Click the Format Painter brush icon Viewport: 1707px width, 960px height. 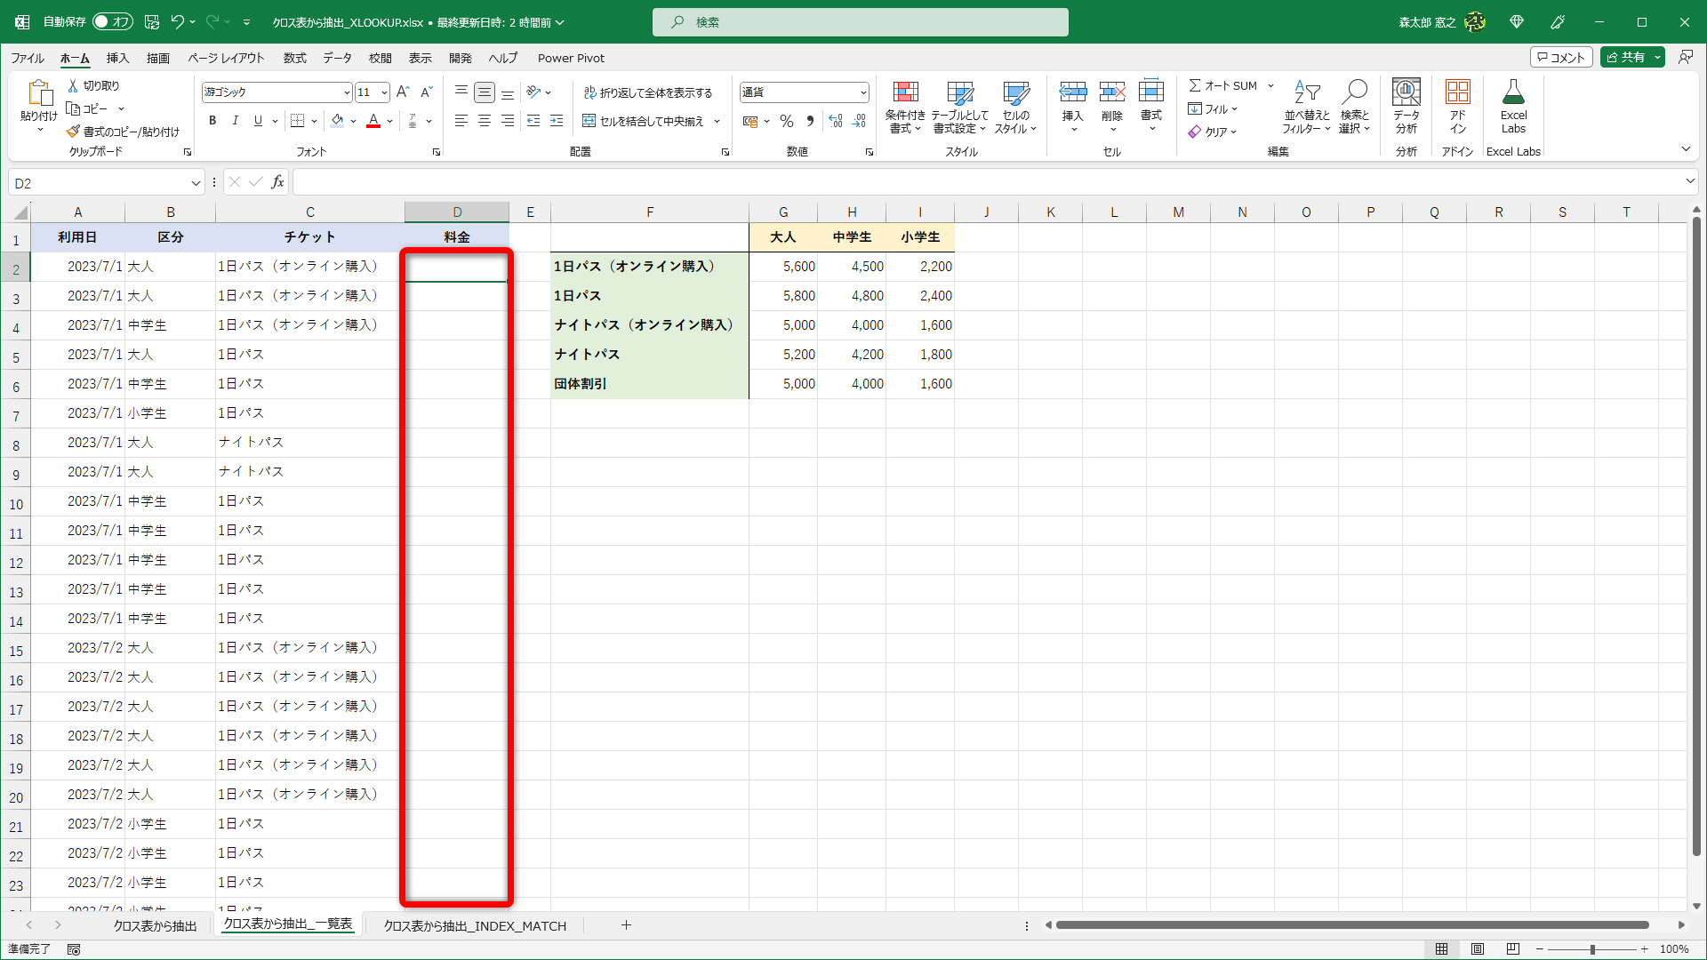[x=73, y=132]
